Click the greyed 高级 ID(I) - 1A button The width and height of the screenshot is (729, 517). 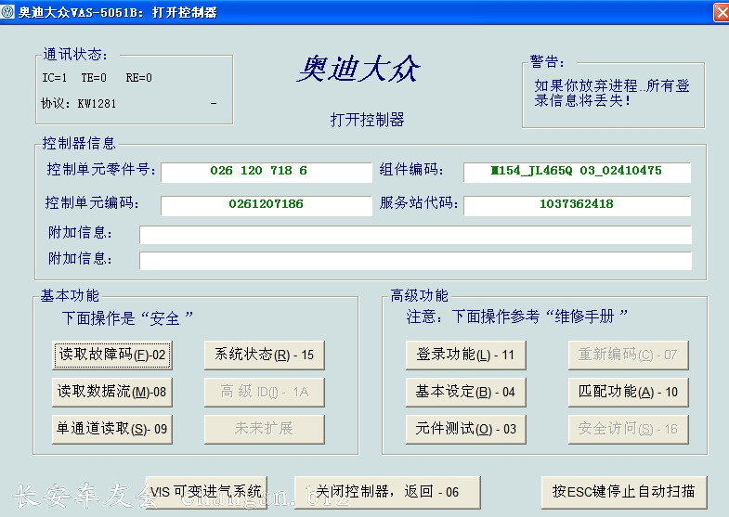tap(264, 392)
